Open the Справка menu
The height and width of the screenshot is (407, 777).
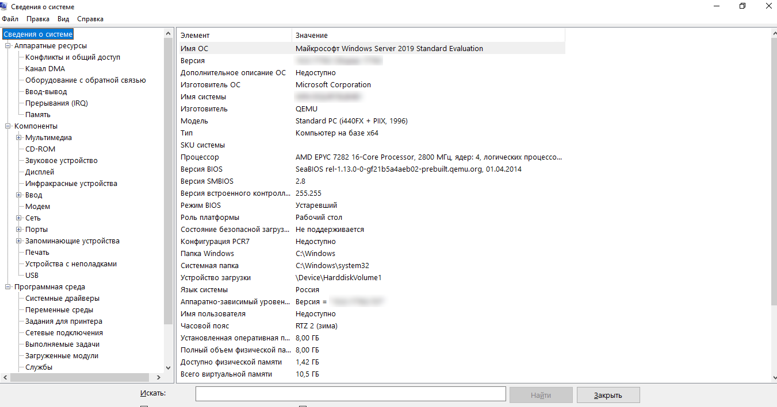click(x=90, y=19)
